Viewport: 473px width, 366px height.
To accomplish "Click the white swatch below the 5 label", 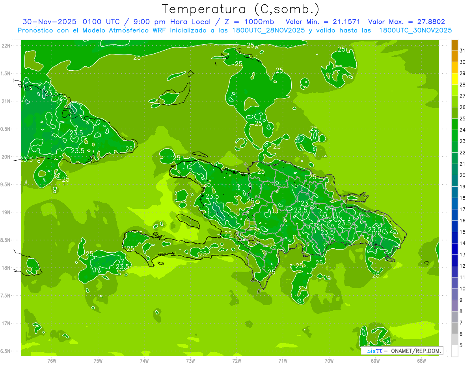I will [454, 351].
